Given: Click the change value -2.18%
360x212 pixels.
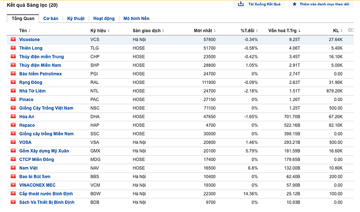Looking at the screenshot, I should (251, 91).
